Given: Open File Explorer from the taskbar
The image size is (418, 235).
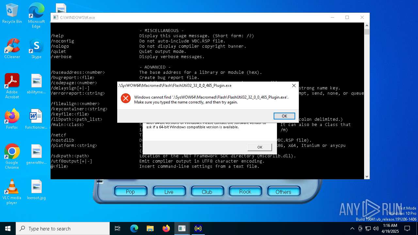Looking at the screenshot, I should (150, 228).
